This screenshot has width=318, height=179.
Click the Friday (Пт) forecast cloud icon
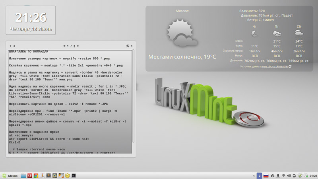(277, 33)
